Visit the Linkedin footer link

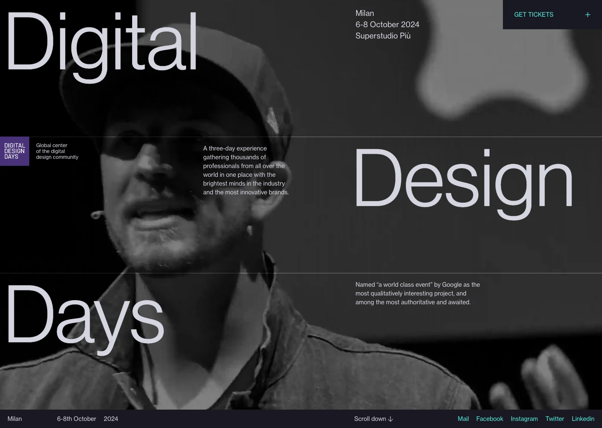(x=583, y=419)
